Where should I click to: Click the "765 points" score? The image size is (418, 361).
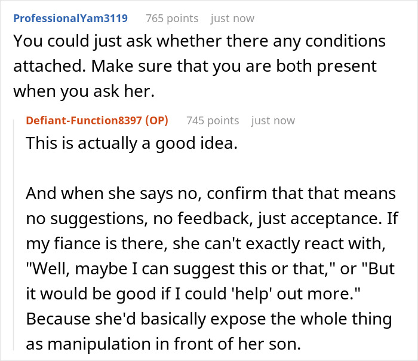tap(172, 18)
